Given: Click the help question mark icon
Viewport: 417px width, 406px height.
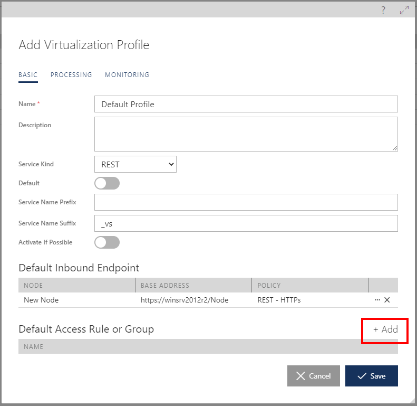Looking at the screenshot, I should 383,10.
